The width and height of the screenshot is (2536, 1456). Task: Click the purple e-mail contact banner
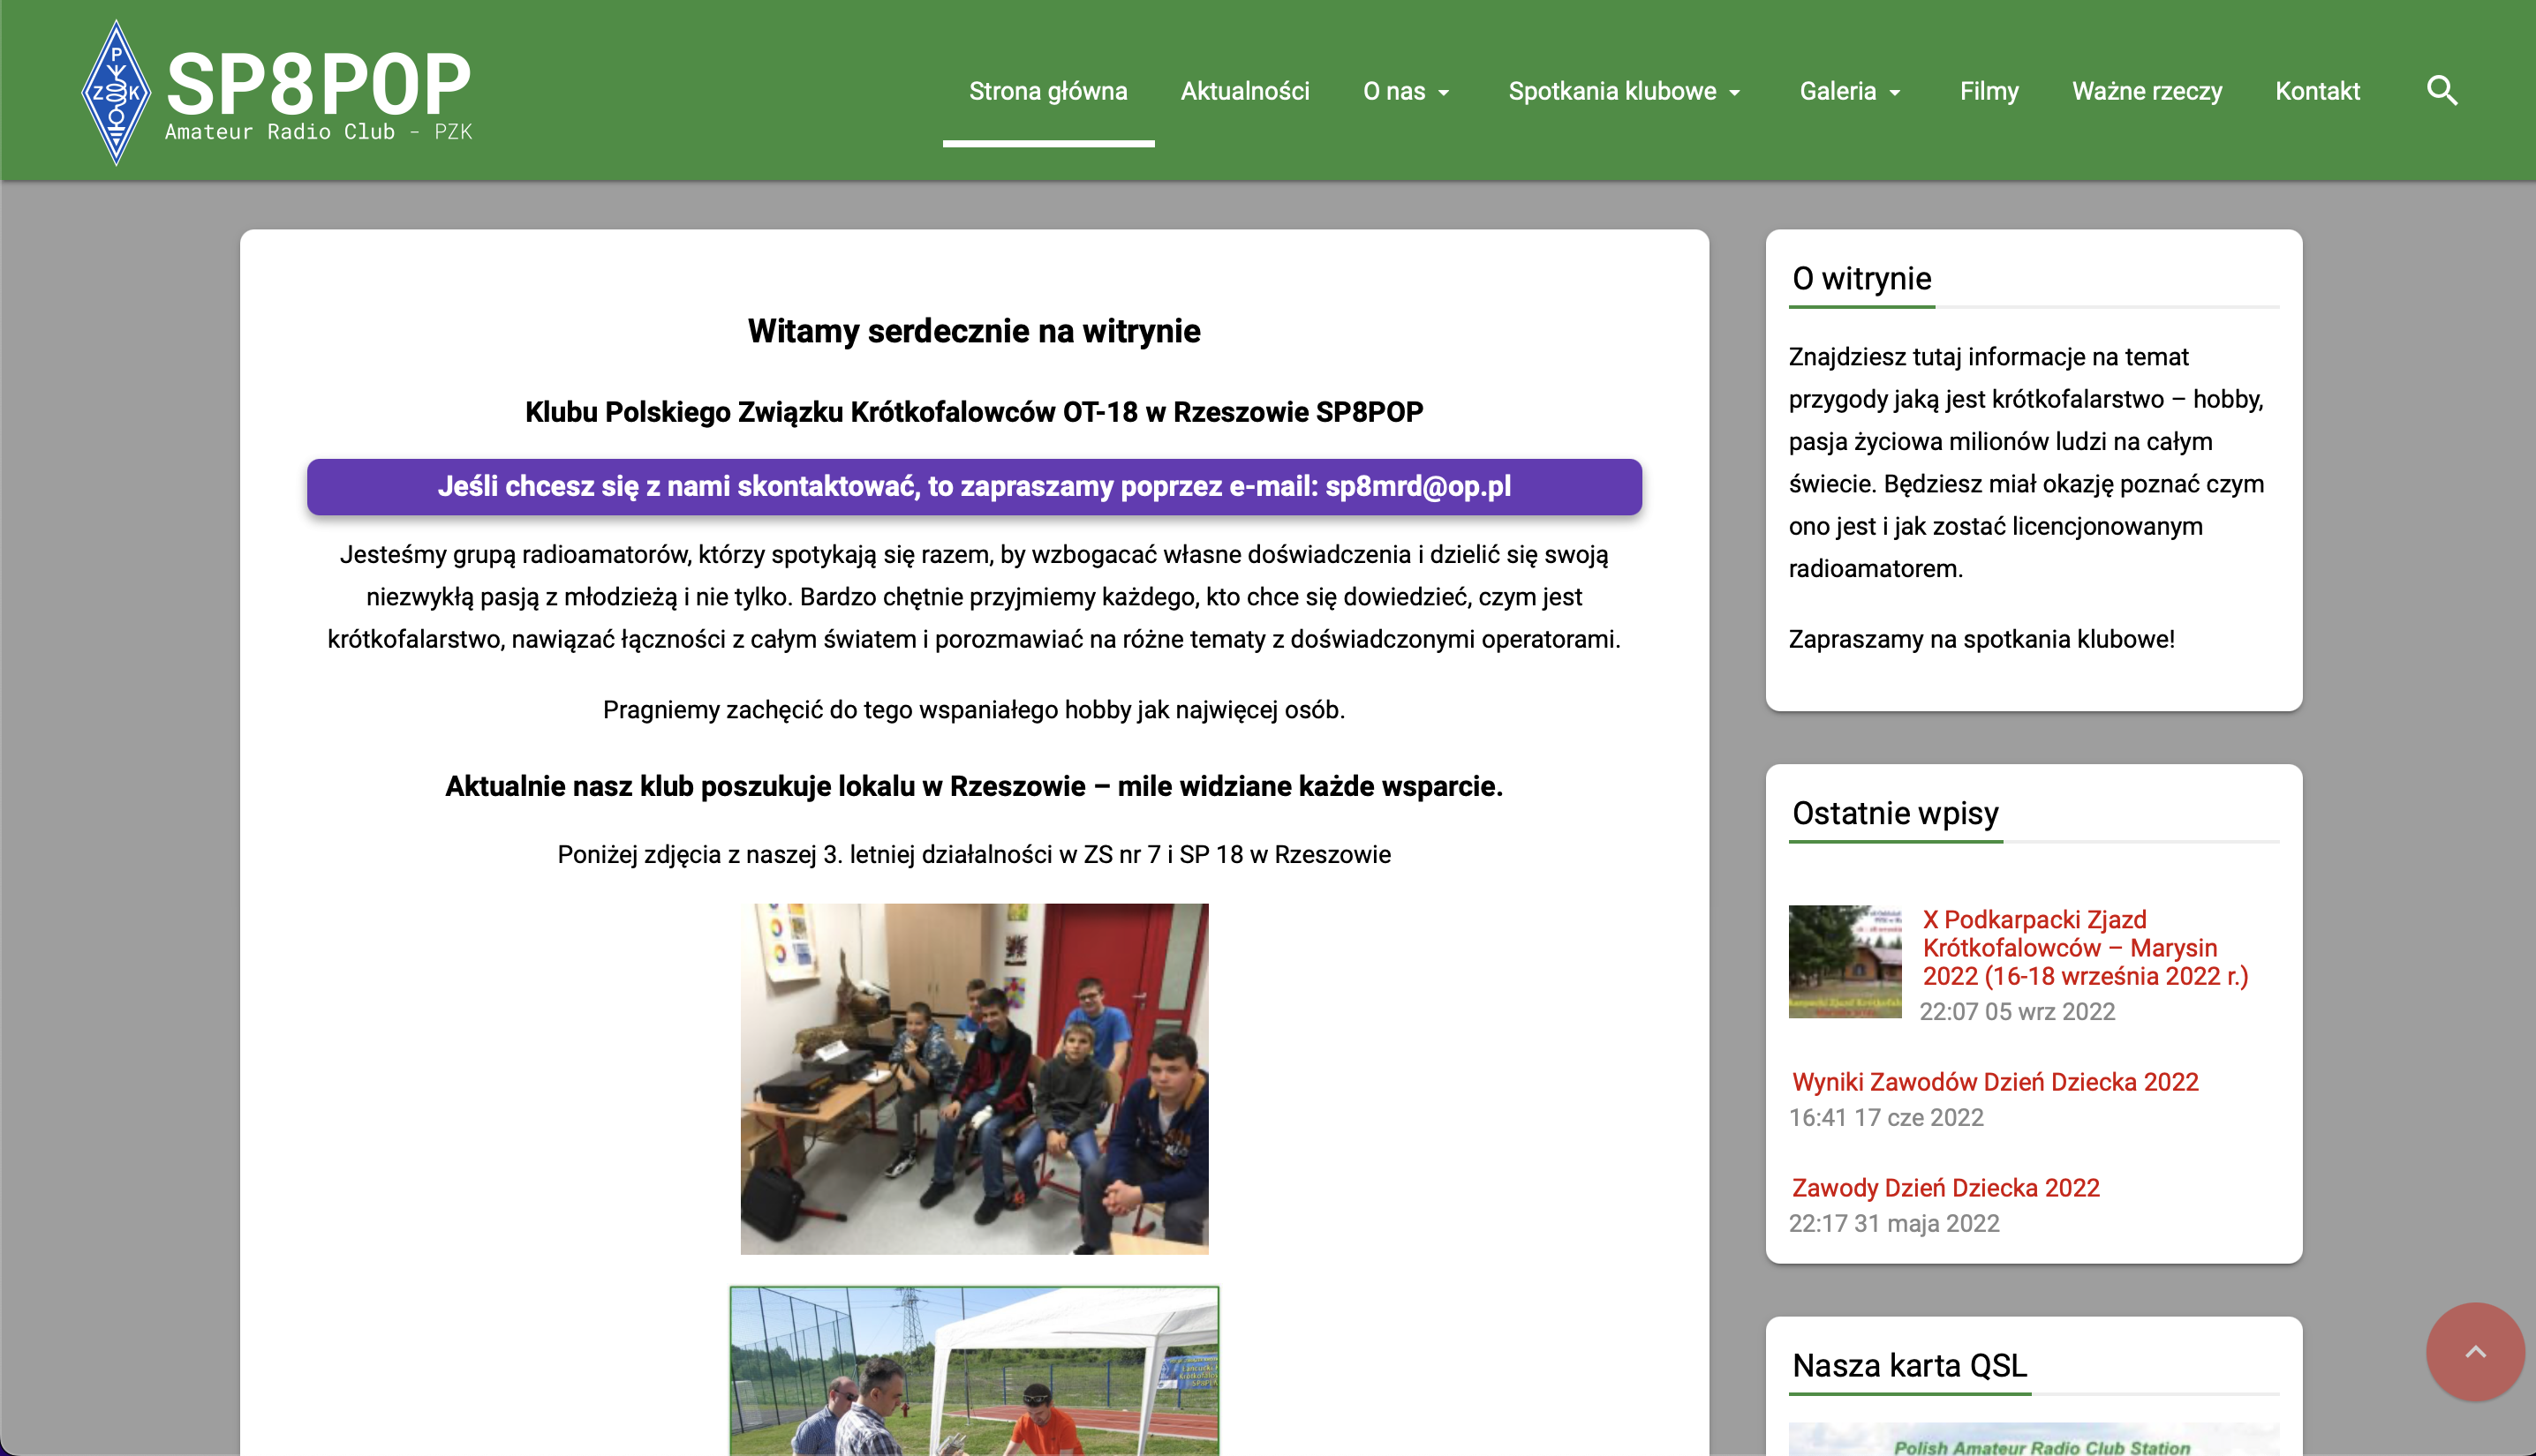pyautogui.click(x=973, y=487)
